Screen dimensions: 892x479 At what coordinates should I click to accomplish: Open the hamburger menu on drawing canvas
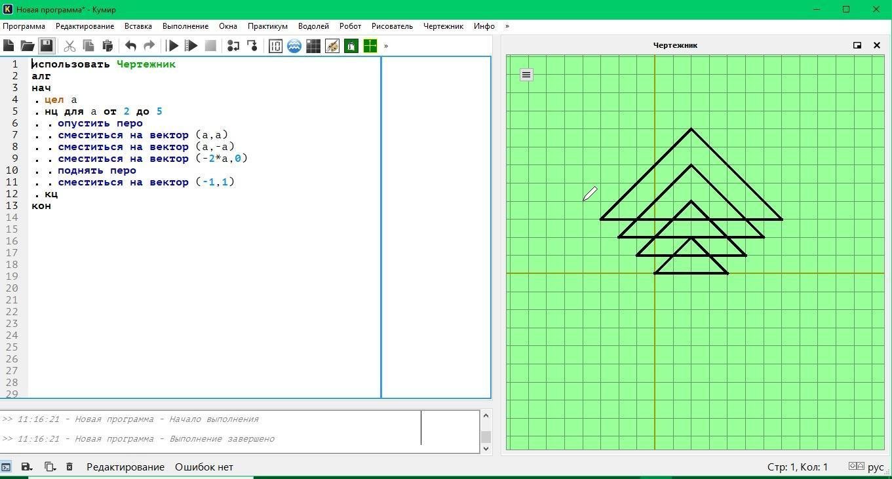click(526, 75)
